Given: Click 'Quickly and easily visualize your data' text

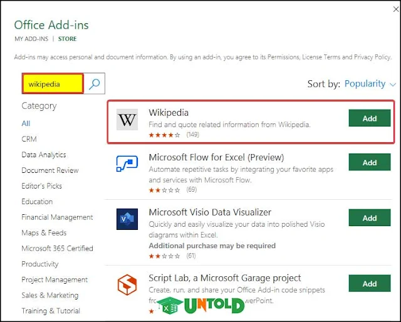Looking at the screenshot, I should pyautogui.click(x=237, y=230).
